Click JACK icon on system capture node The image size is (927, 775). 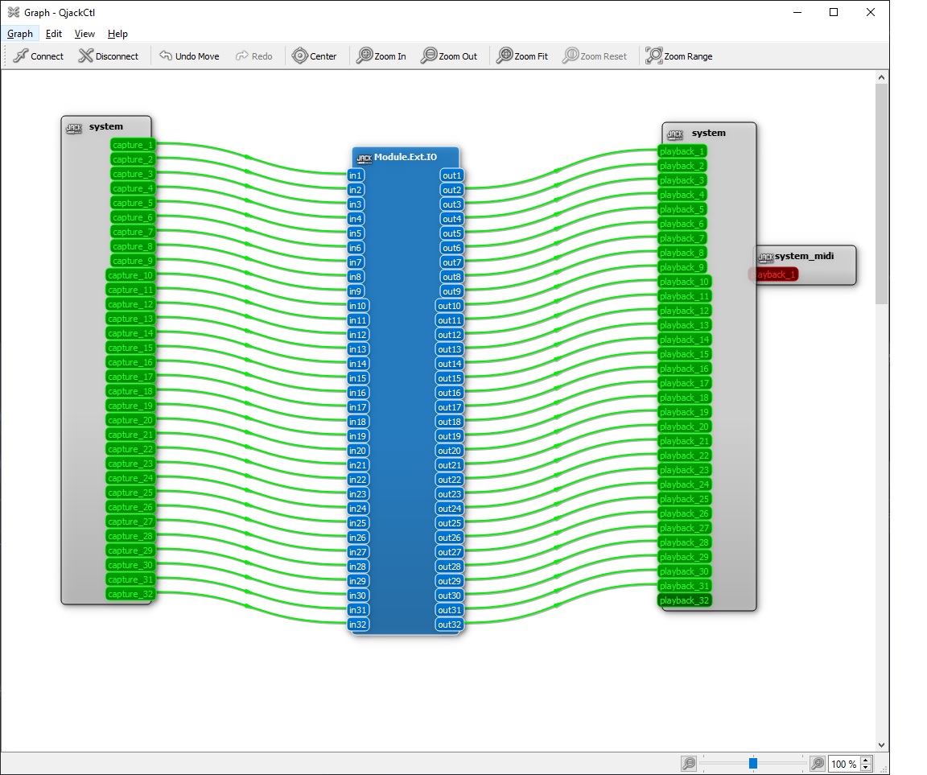[x=74, y=128]
